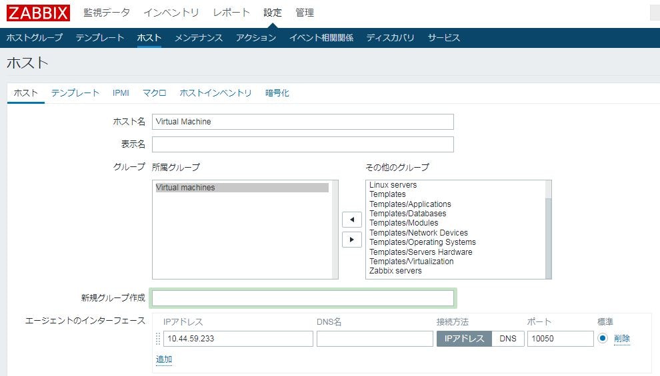Open the インベントリ menu
The width and height of the screenshot is (660, 376).
pyautogui.click(x=171, y=13)
